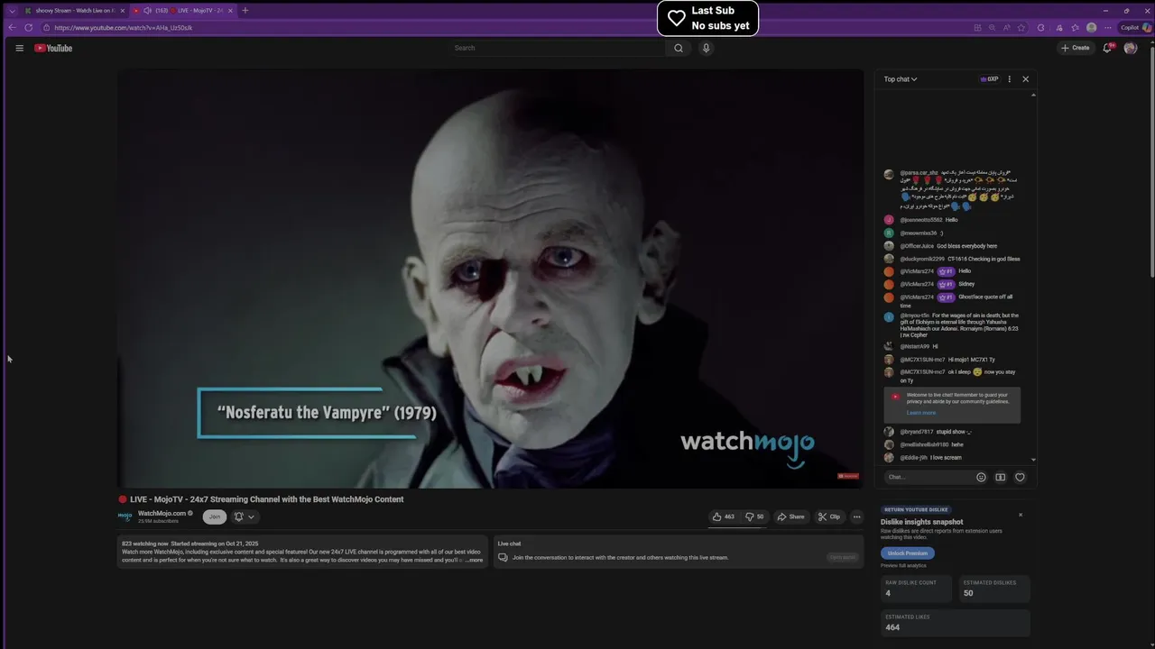1155x649 pixels.
Task: Close the LIVE - MojoTV tab
Action: point(230,11)
